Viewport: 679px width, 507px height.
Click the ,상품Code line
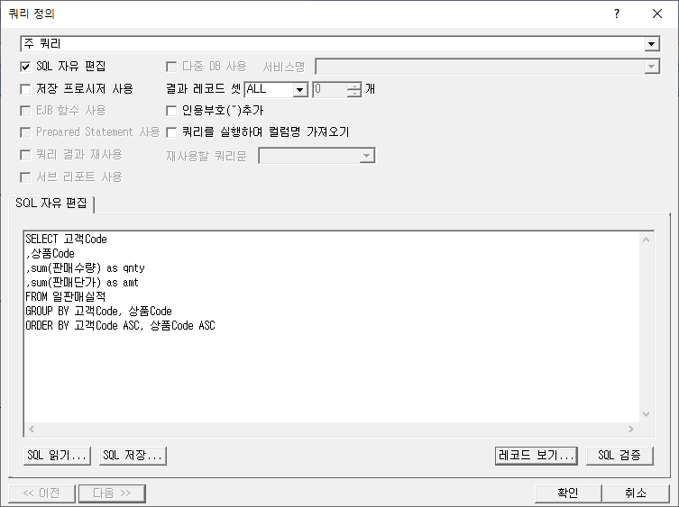click(x=50, y=254)
